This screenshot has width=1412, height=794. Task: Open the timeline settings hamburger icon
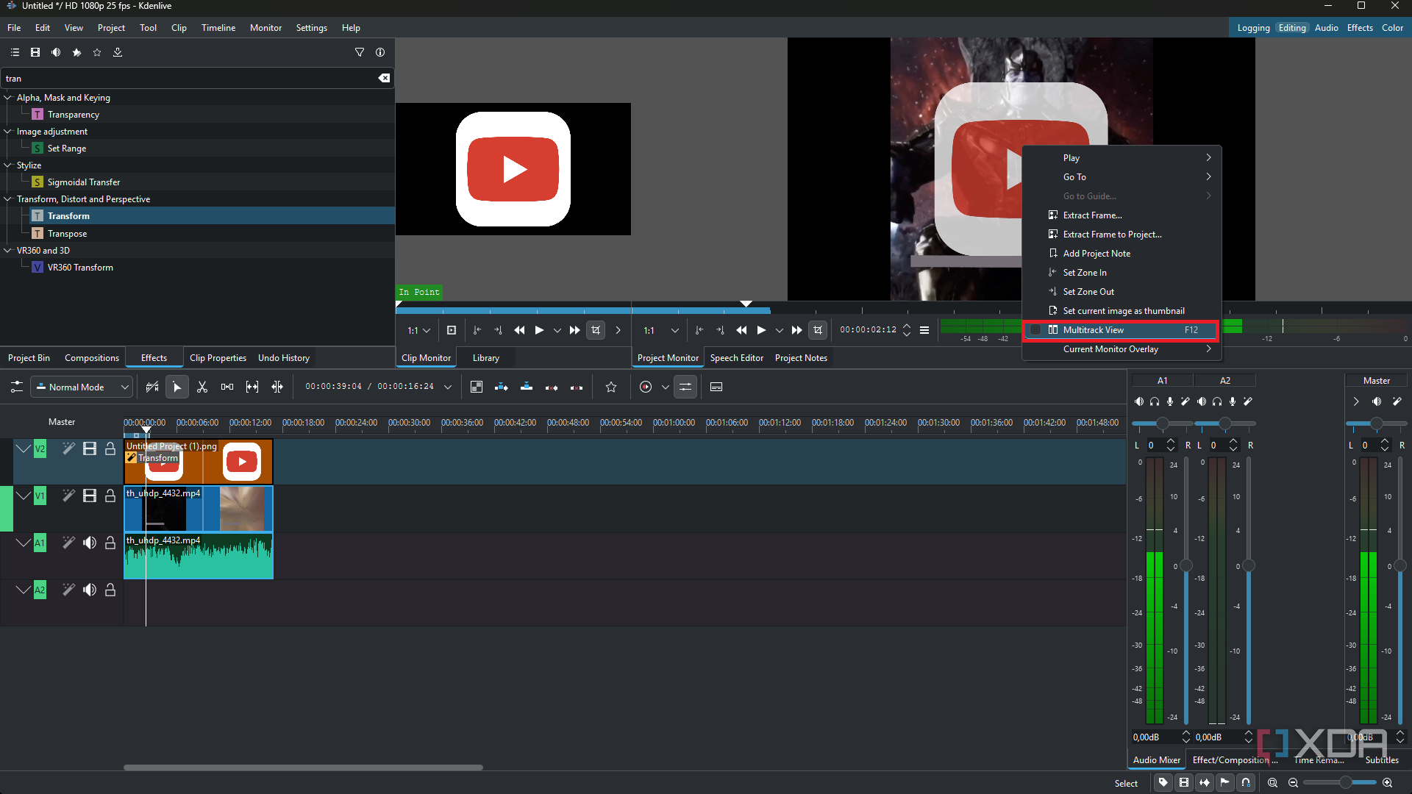(x=17, y=387)
